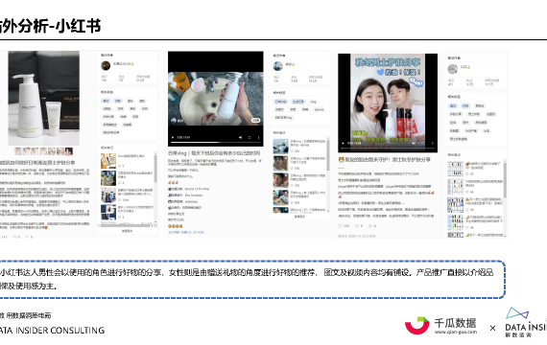Select the 'vlog' tag in sink vlog panel
The height and width of the screenshot is (345, 547).
click(x=313, y=102)
